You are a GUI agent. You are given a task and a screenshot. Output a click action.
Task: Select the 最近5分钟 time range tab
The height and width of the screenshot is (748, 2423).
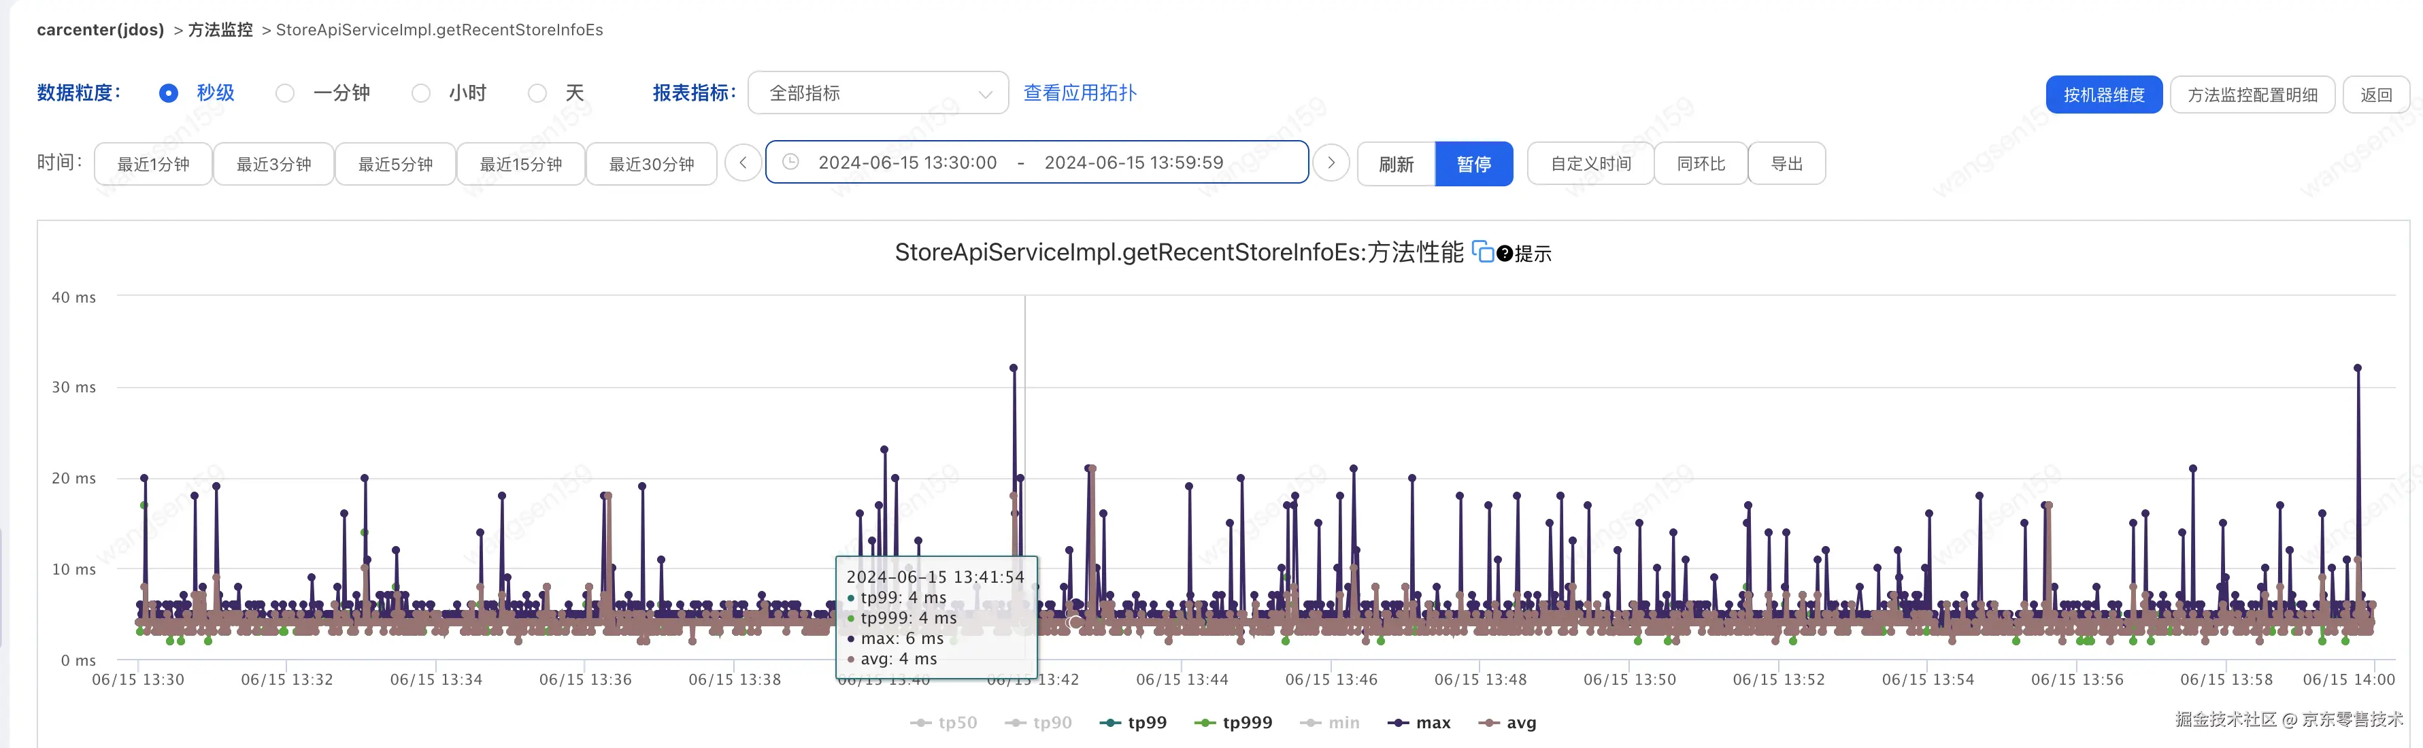395,163
